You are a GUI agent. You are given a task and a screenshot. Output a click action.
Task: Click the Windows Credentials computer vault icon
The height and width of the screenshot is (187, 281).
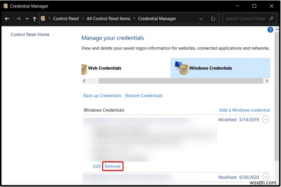click(181, 68)
